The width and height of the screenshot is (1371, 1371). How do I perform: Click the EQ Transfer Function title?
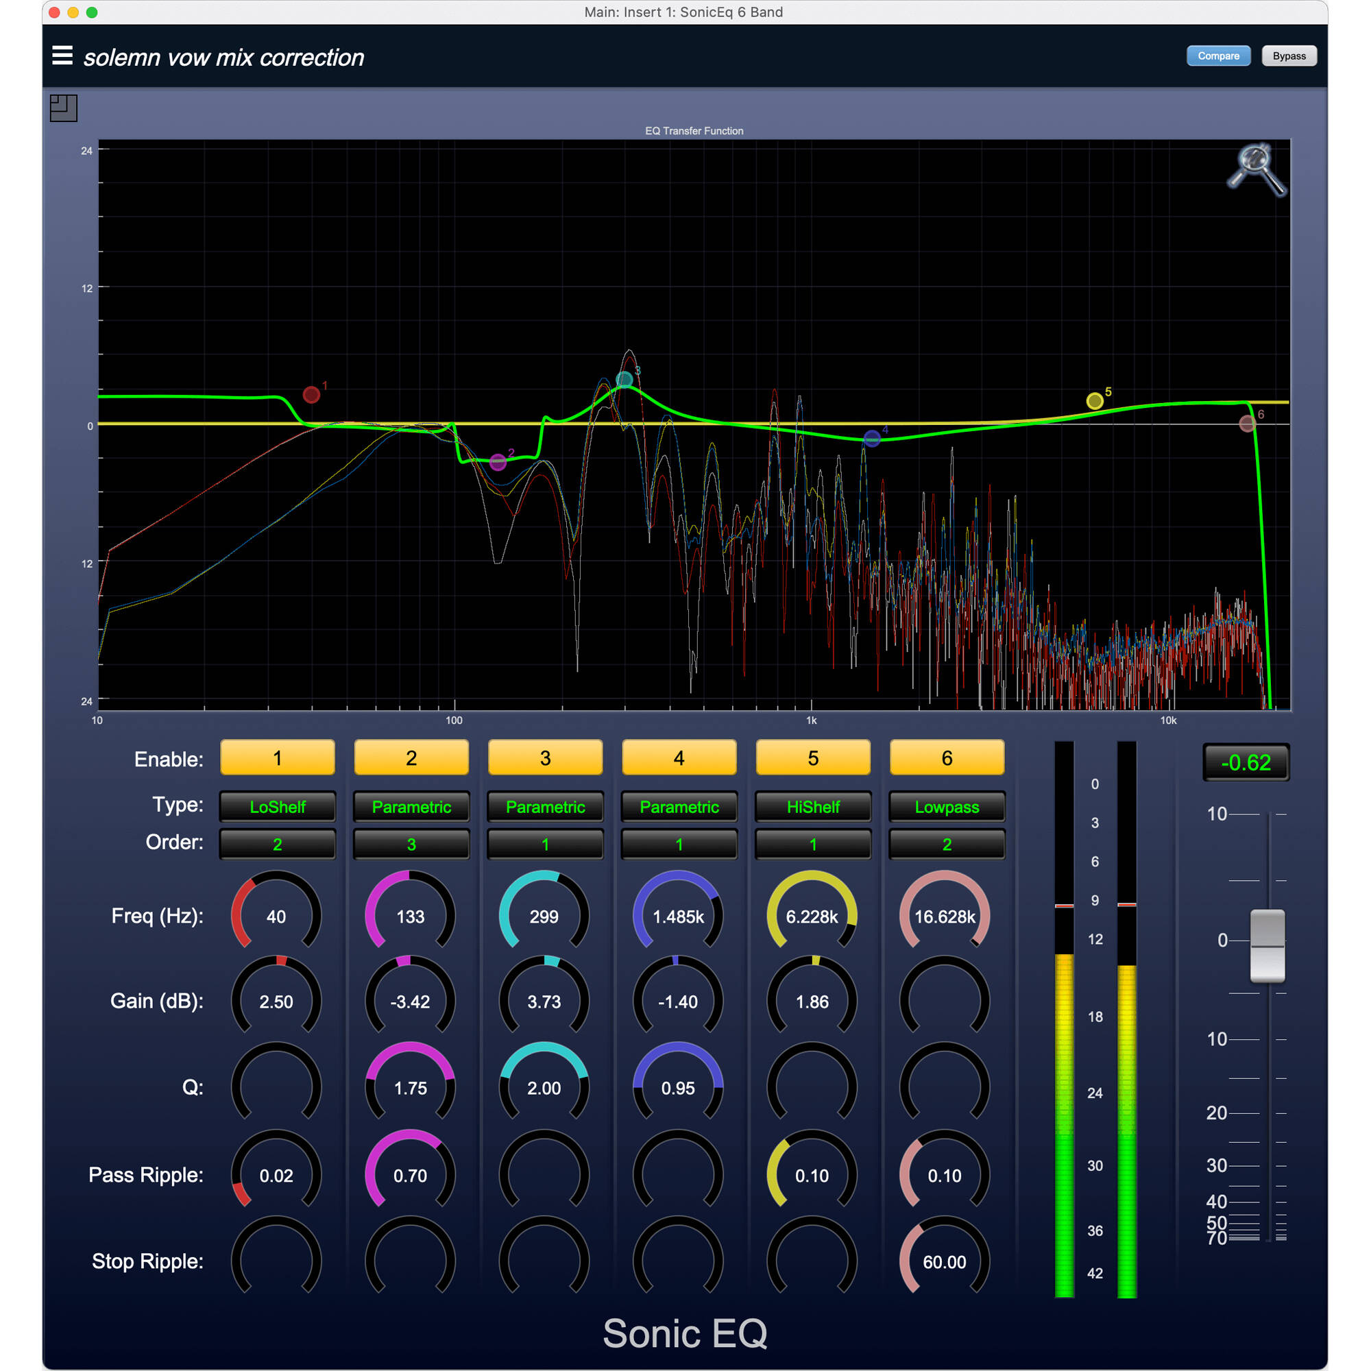[694, 130]
